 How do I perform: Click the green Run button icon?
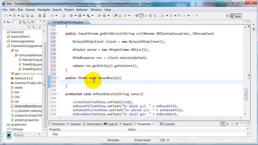pyautogui.click(x=80, y=16)
